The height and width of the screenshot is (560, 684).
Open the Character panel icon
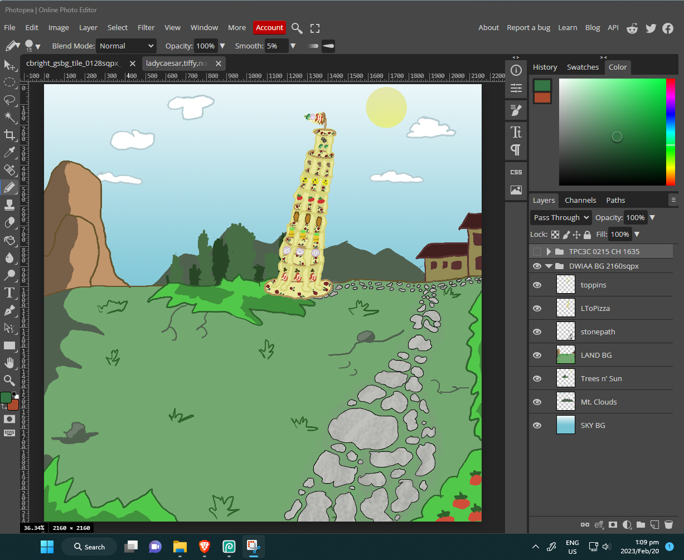pyautogui.click(x=516, y=132)
